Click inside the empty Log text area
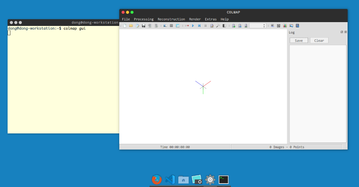This screenshot has width=359, height=187. (x=318, y=94)
